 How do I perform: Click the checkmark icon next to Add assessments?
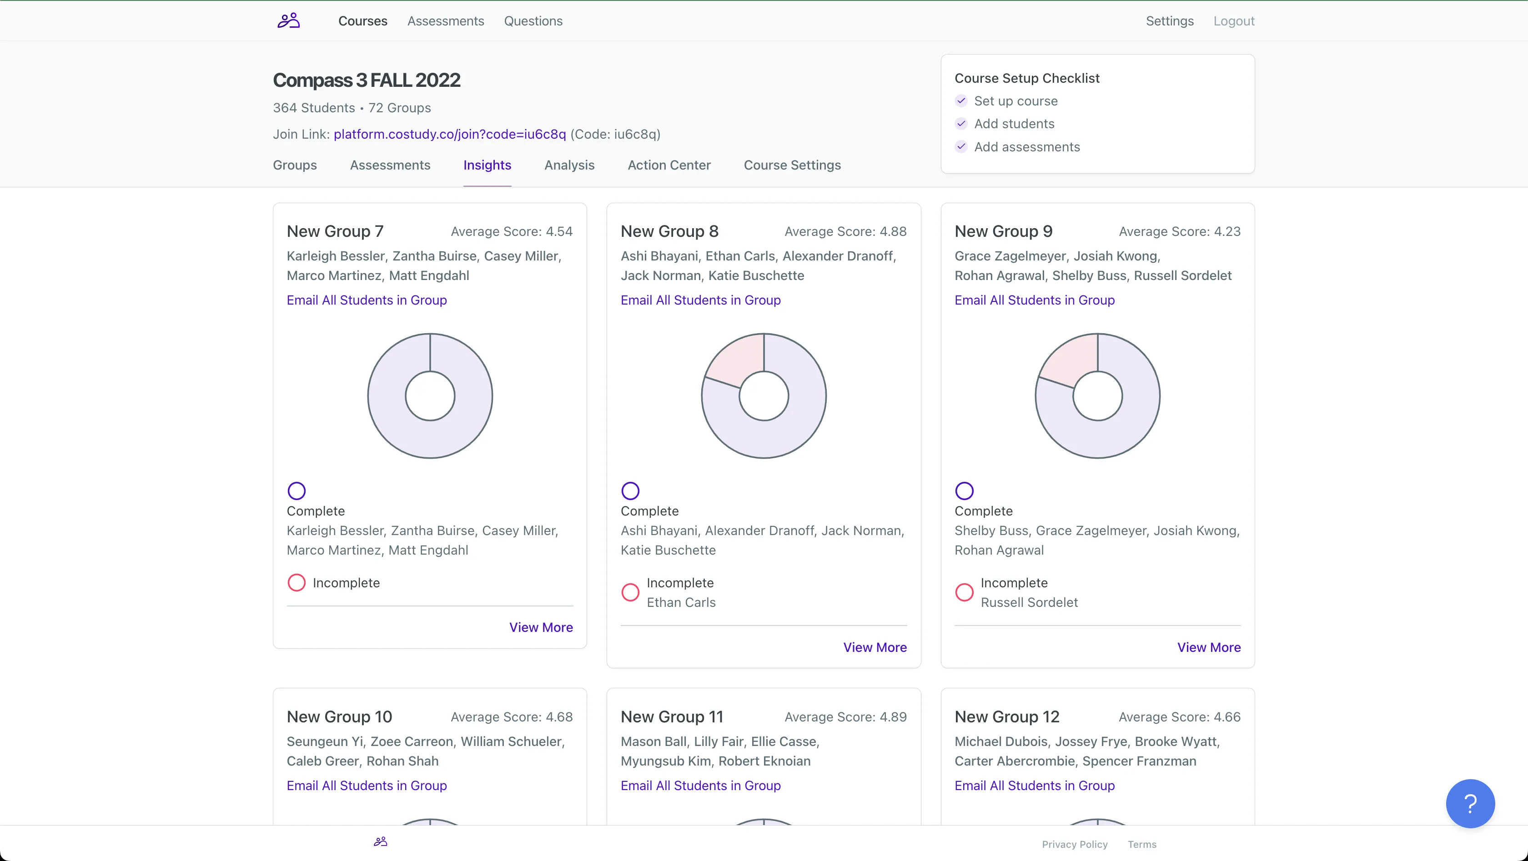tap(960, 147)
